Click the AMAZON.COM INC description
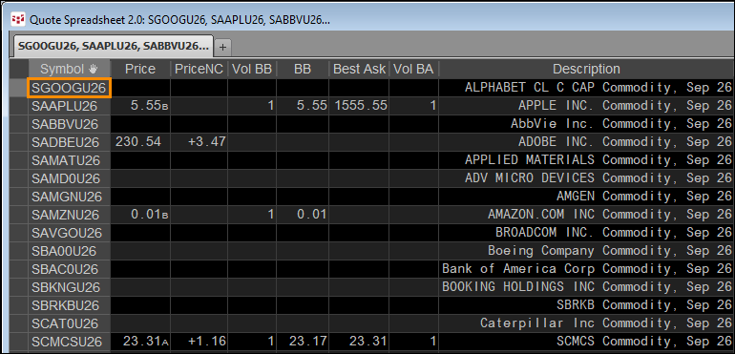The image size is (735, 354). pyautogui.click(x=586, y=215)
